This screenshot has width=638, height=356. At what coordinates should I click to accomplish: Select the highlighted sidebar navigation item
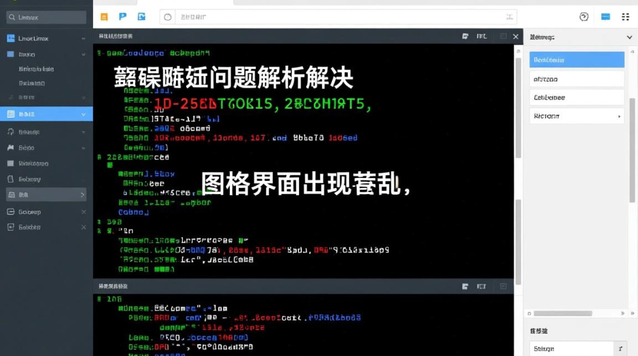click(x=45, y=114)
